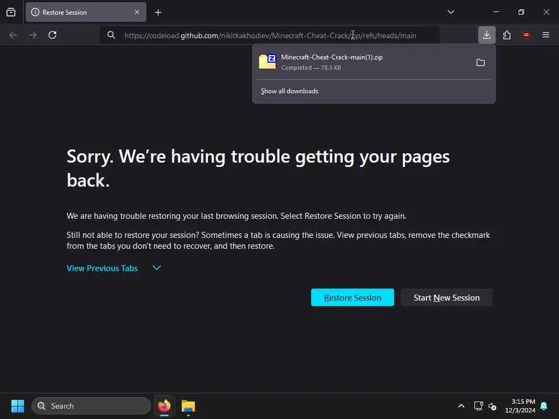Focus the codeload.github.com URL field
Viewport: 559px width, 419px height.
tap(270, 35)
